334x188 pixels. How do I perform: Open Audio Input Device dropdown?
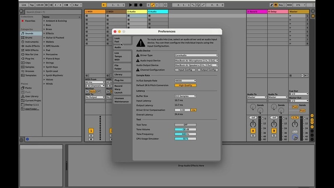tap(196, 61)
